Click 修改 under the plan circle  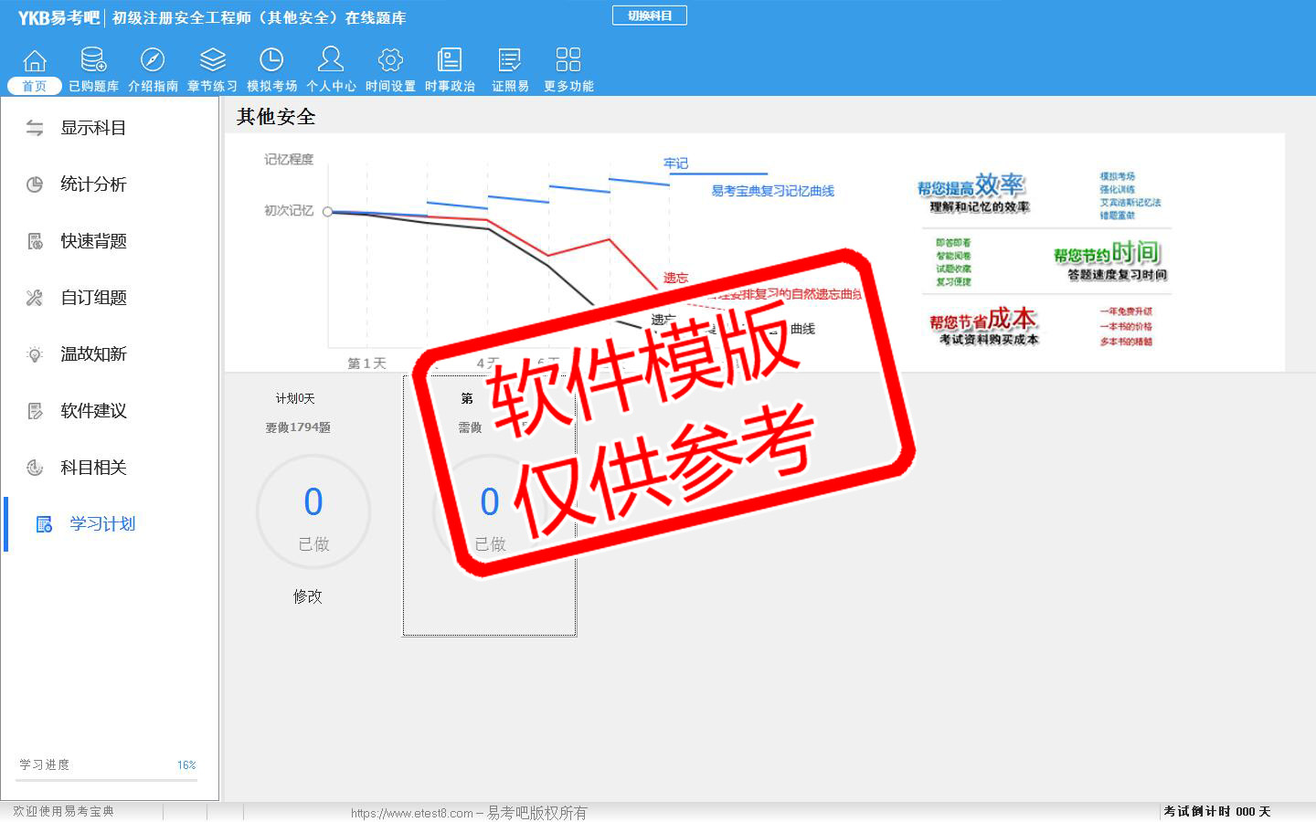(308, 596)
